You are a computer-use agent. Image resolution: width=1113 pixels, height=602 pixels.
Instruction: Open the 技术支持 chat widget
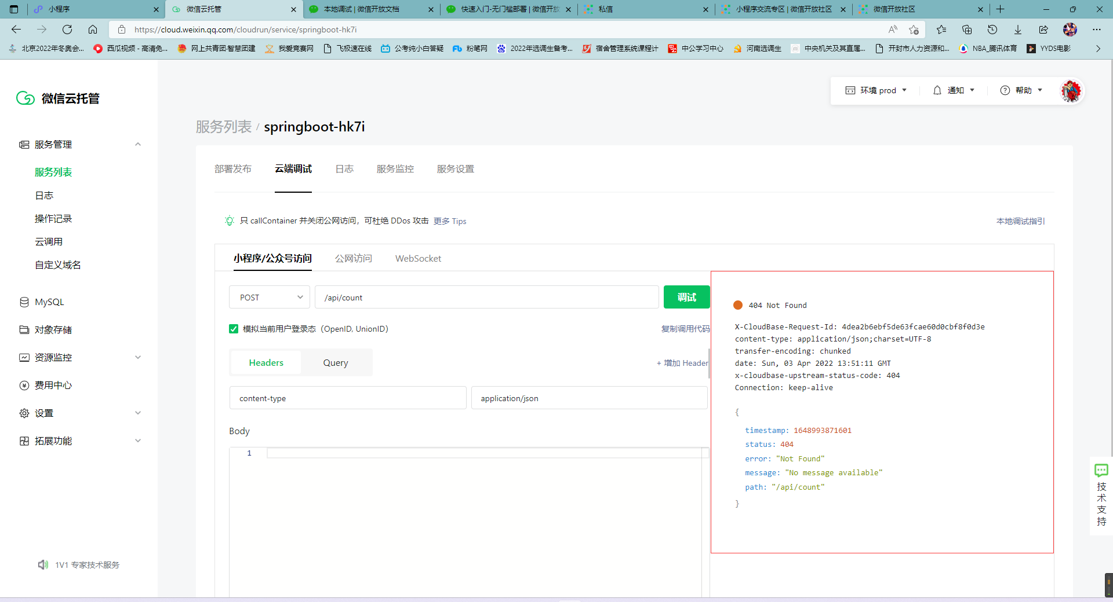pos(1101,495)
